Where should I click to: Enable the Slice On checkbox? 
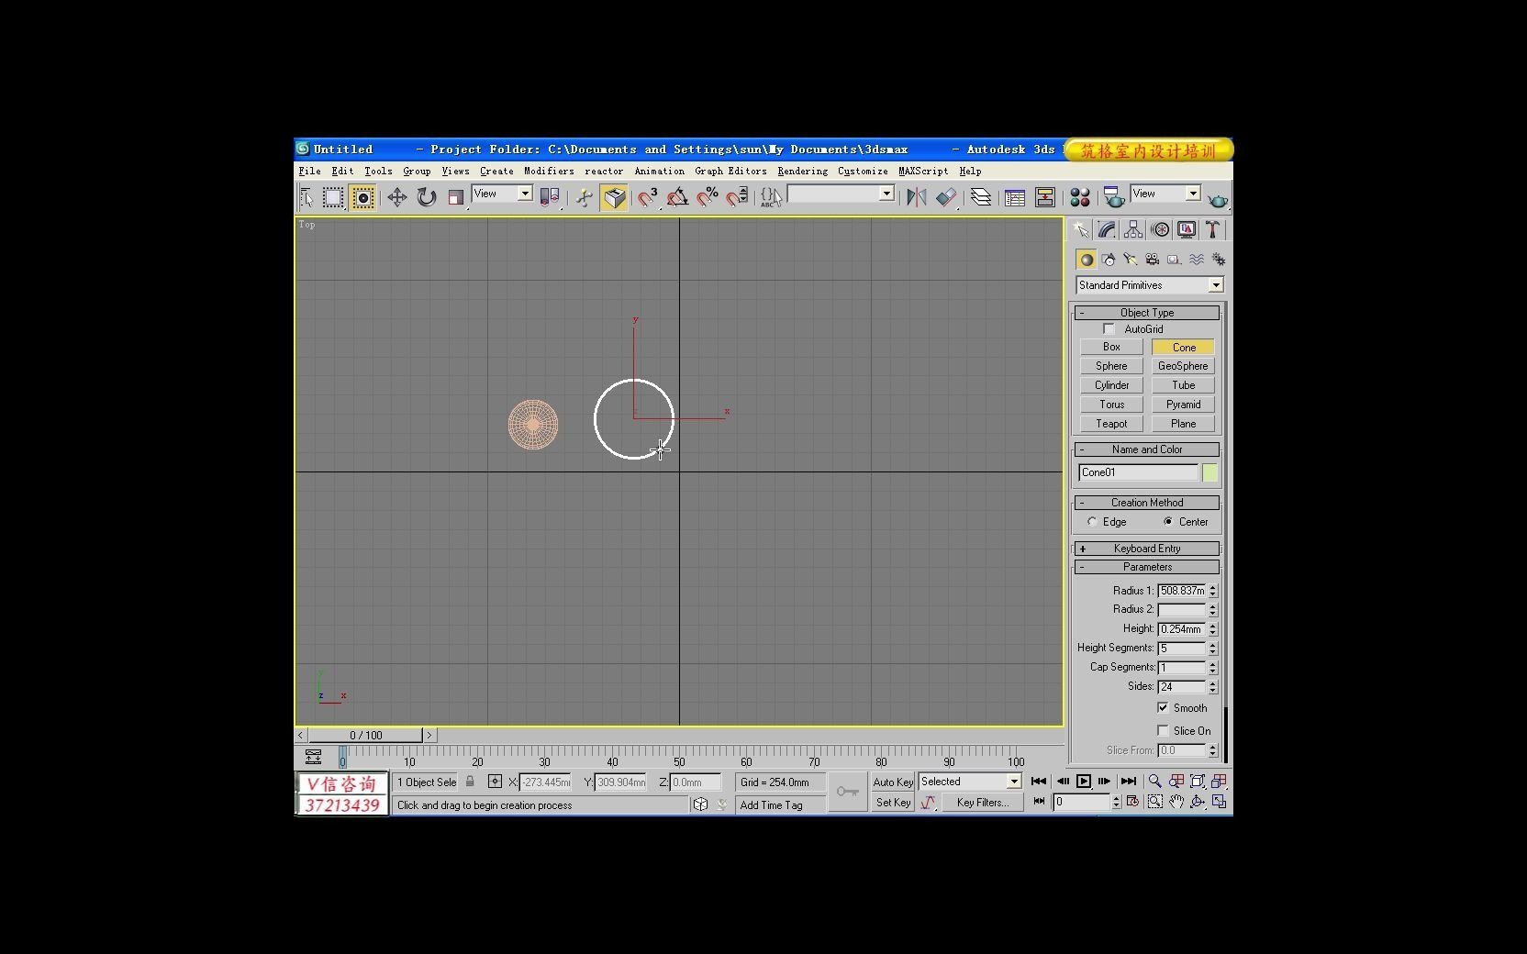pyautogui.click(x=1164, y=730)
